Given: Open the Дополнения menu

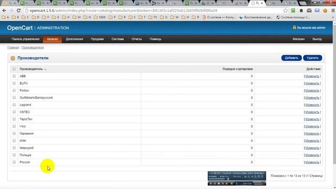Looking at the screenshot, I should coord(75,39).
